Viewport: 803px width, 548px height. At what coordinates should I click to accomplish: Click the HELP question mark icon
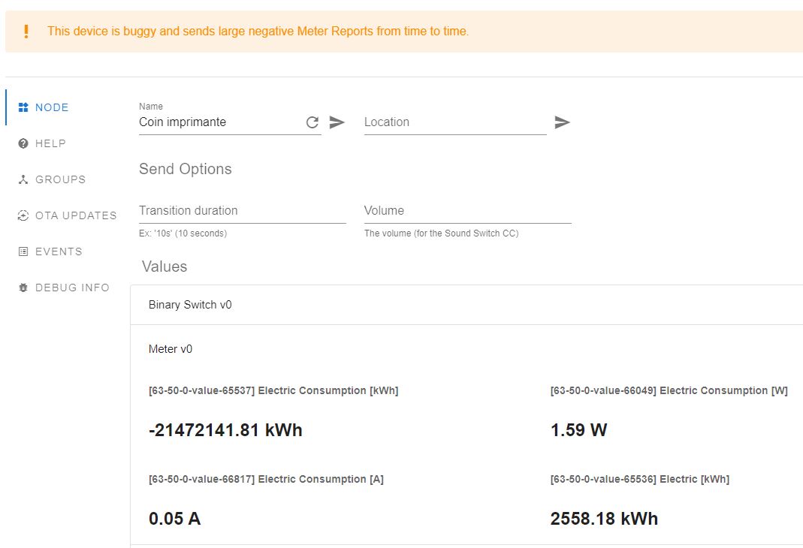click(x=23, y=143)
